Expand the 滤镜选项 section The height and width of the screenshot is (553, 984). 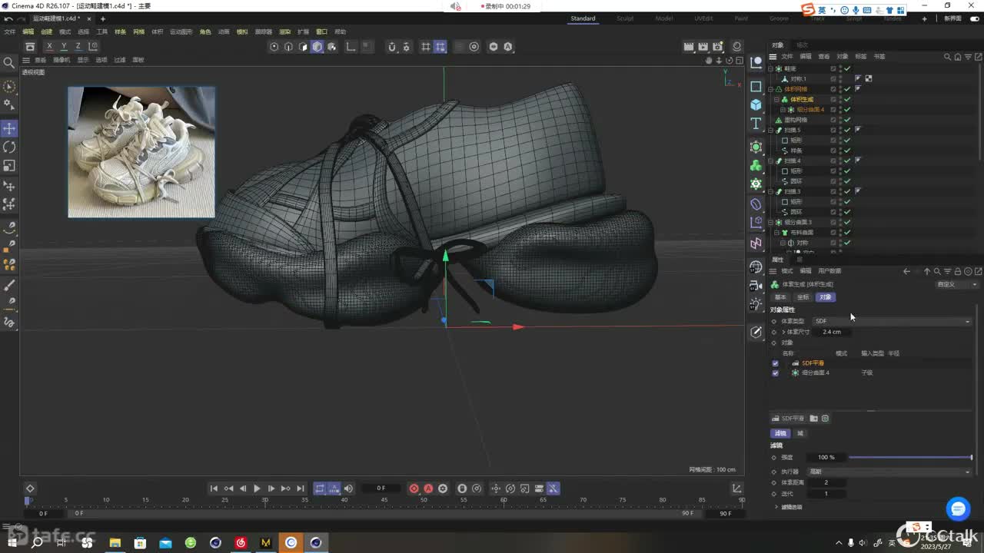(x=791, y=507)
